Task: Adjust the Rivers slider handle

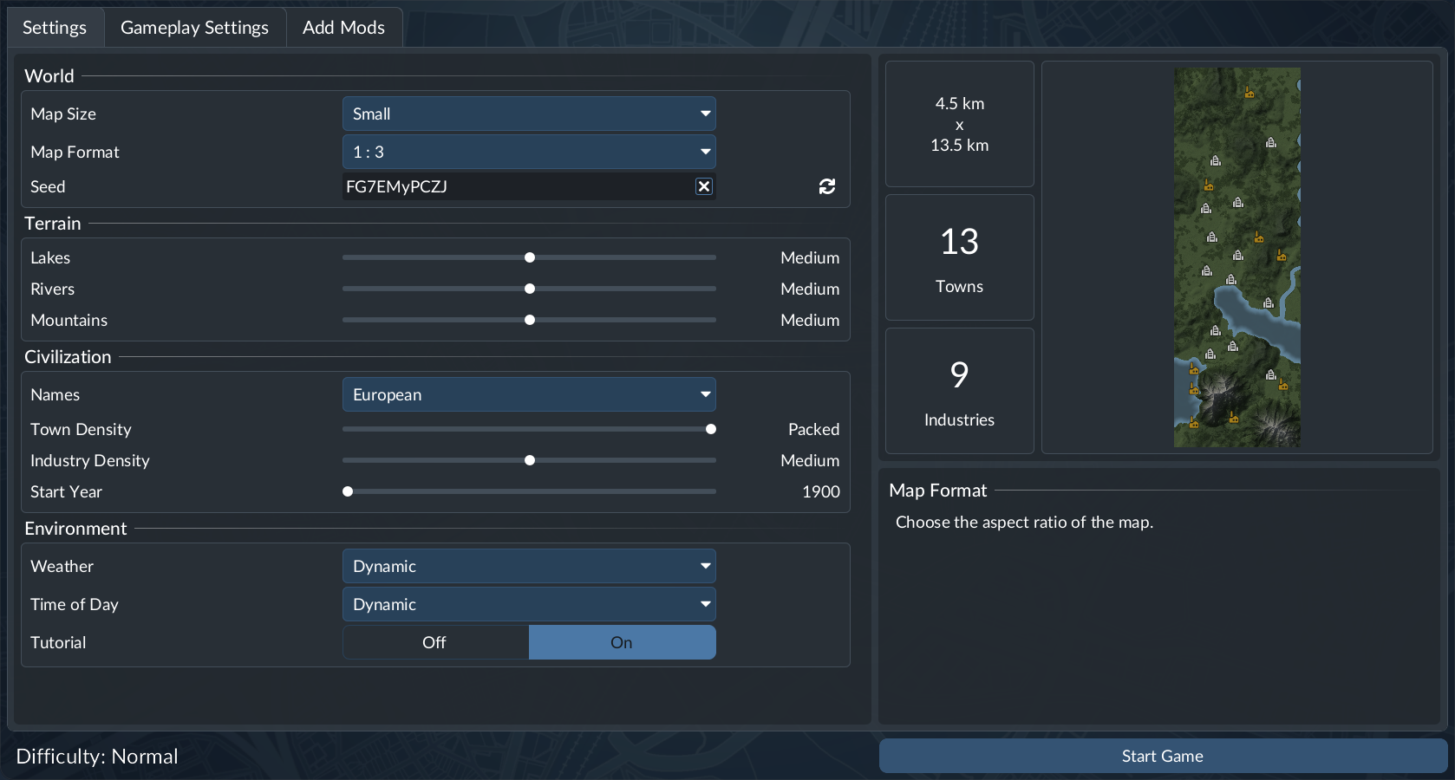Action: point(530,289)
